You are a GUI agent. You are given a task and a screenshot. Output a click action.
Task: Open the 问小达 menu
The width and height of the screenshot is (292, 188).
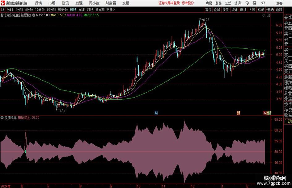[x=94, y=3]
